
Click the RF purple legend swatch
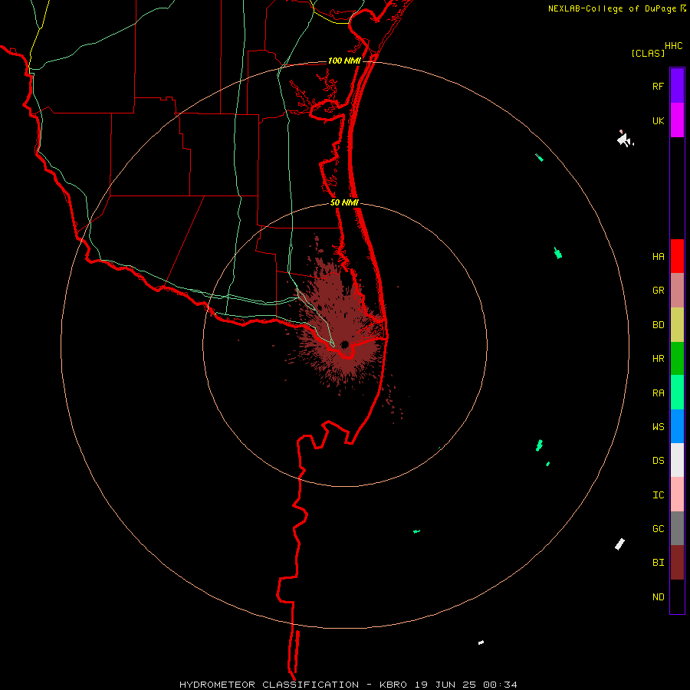[677, 85]
